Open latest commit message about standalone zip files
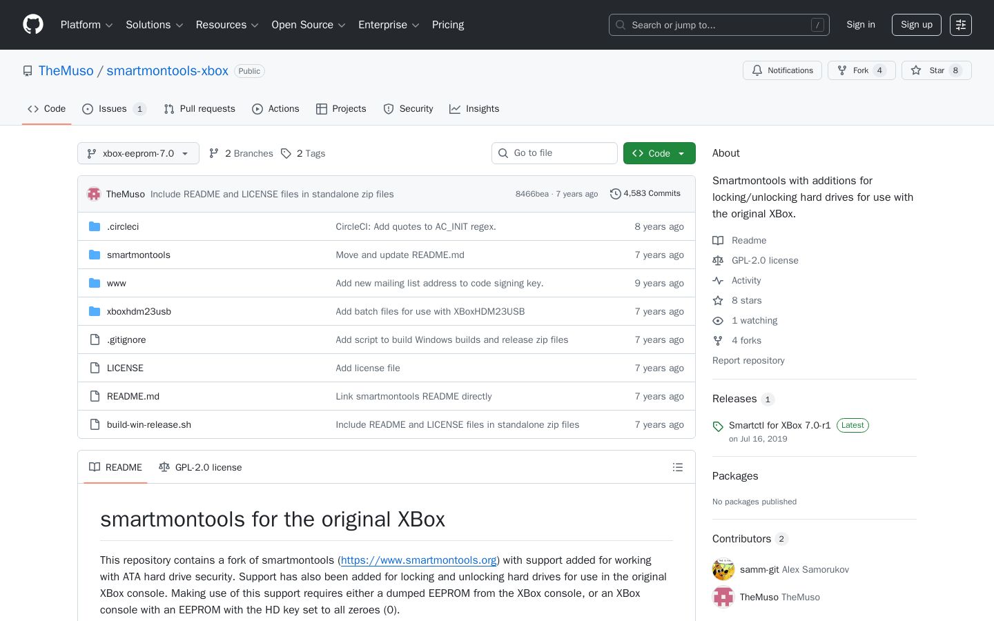 coord(272,194)
